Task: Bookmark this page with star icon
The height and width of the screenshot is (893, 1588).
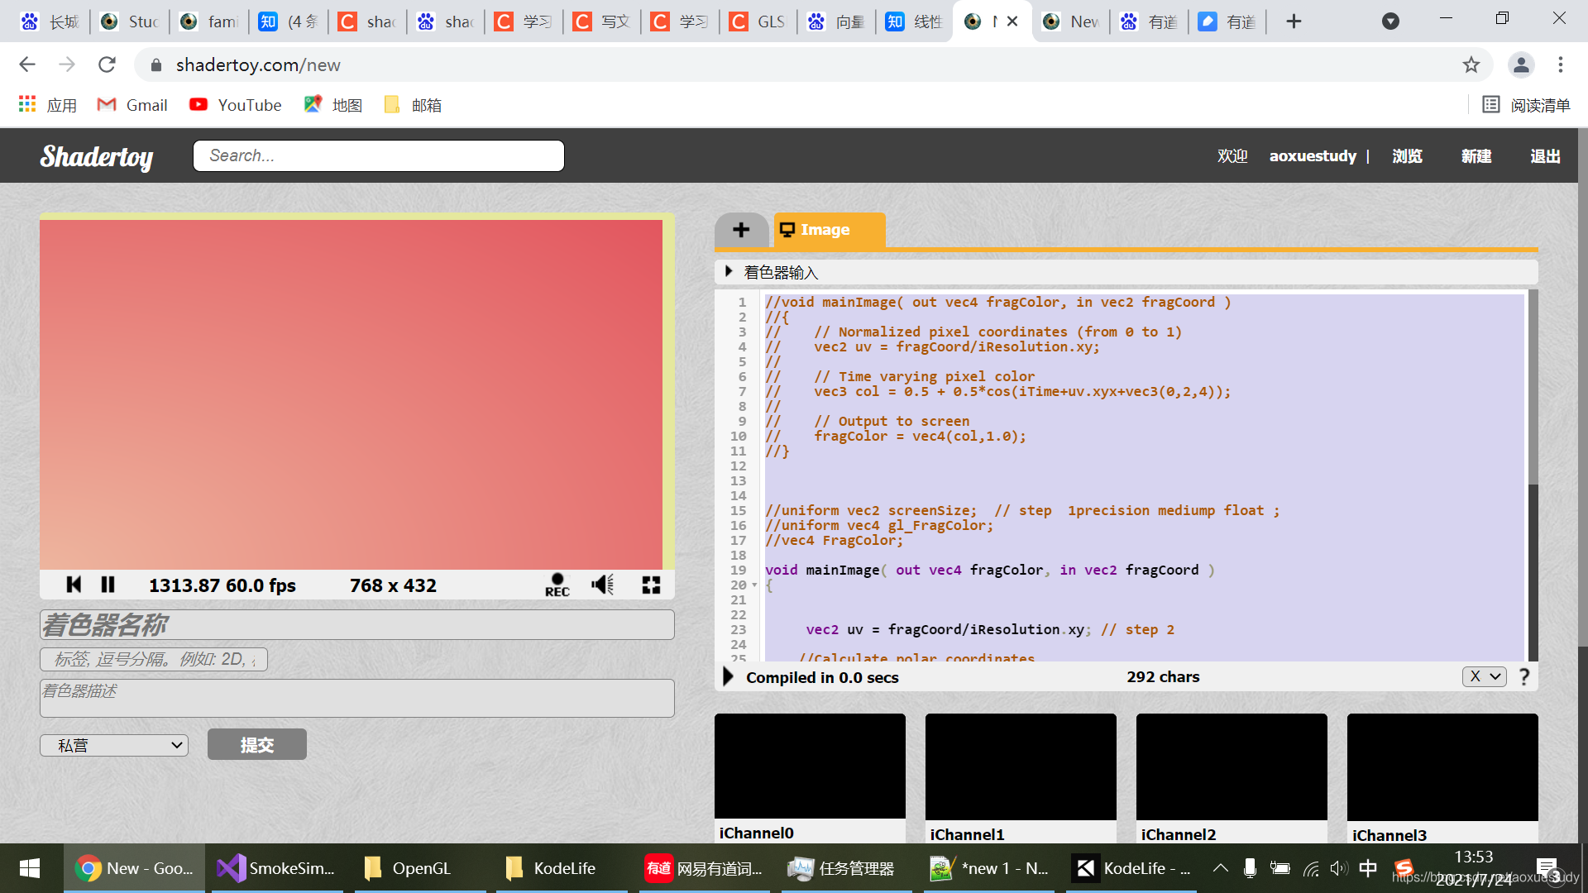Action: [1471, 64]
